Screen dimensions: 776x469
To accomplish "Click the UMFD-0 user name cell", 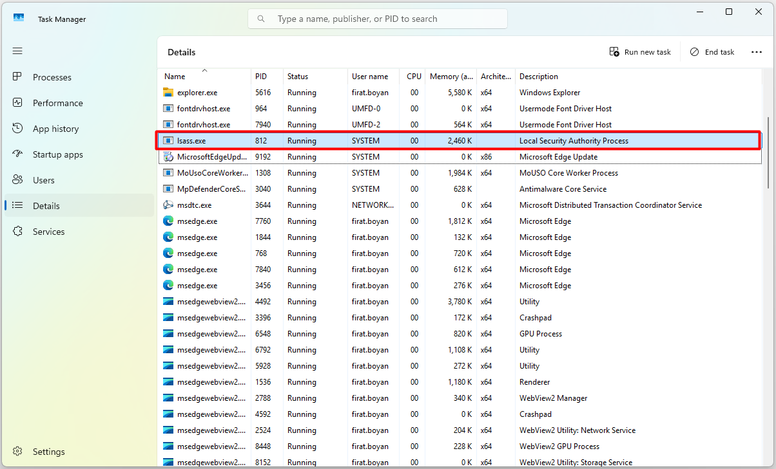I will coord(366,109).
